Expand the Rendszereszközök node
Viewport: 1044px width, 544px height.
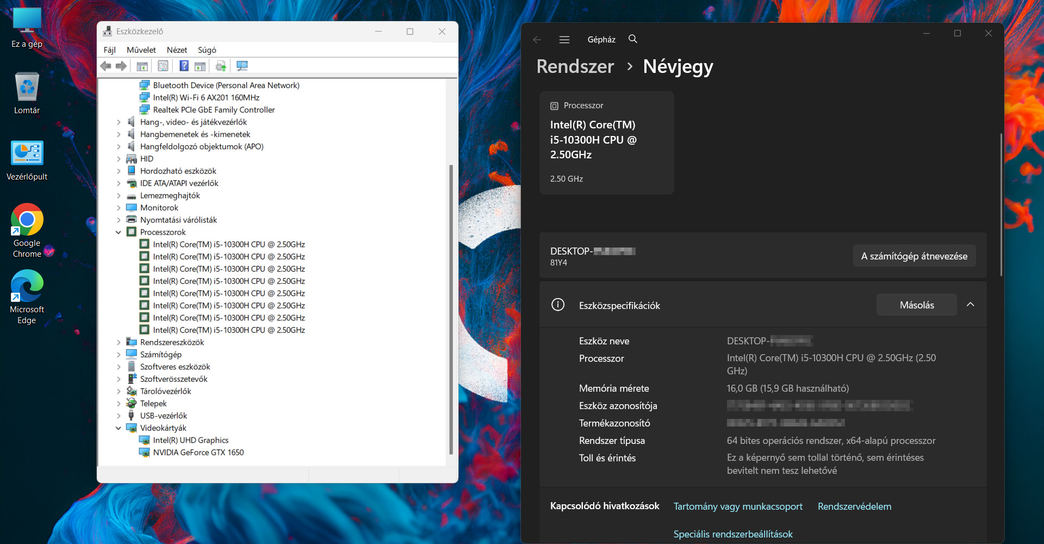pyautogui.click(x=119, y=342)
